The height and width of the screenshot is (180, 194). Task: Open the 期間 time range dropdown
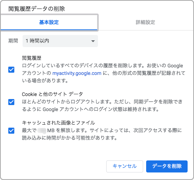pos(60,41)
